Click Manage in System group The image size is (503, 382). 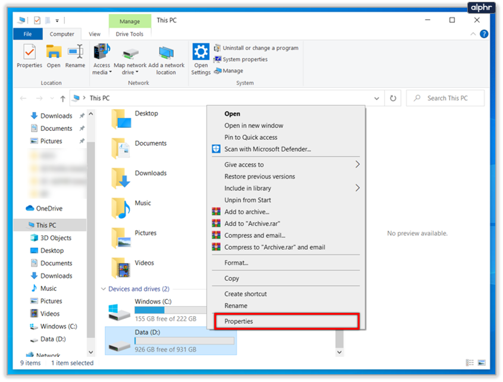click(x=229, y=71)
